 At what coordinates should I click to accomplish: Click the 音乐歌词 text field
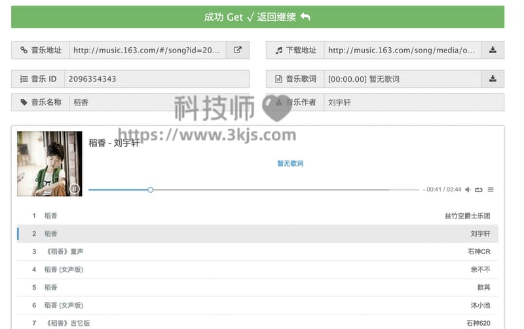point(403,79)
